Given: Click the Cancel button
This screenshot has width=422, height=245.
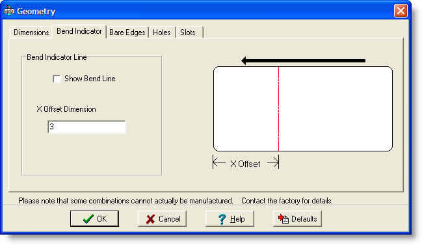Looking at the screenshot, I should [x=163, y=218].
